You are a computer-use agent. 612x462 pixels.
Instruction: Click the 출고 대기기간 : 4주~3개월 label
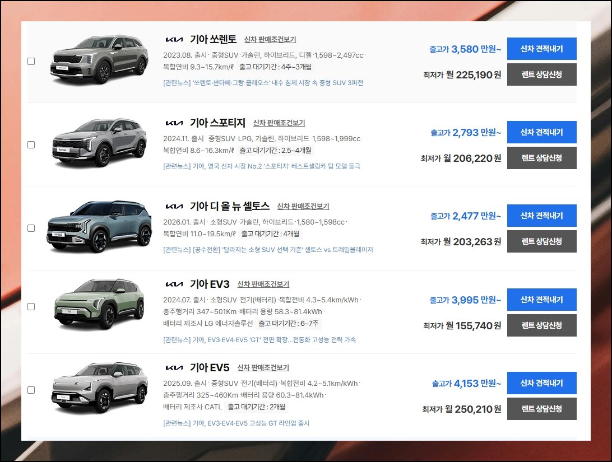(275, 67)
